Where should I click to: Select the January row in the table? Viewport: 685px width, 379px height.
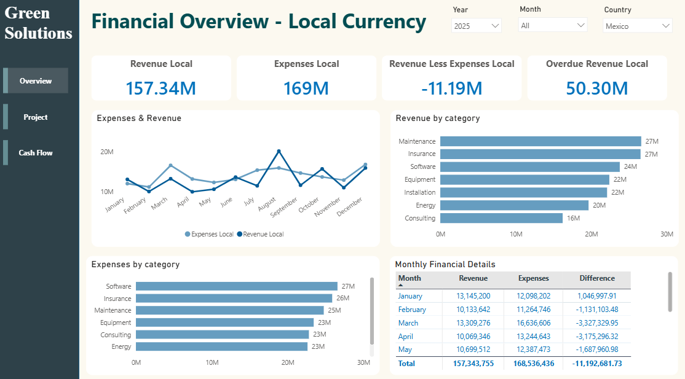point(513,296)
